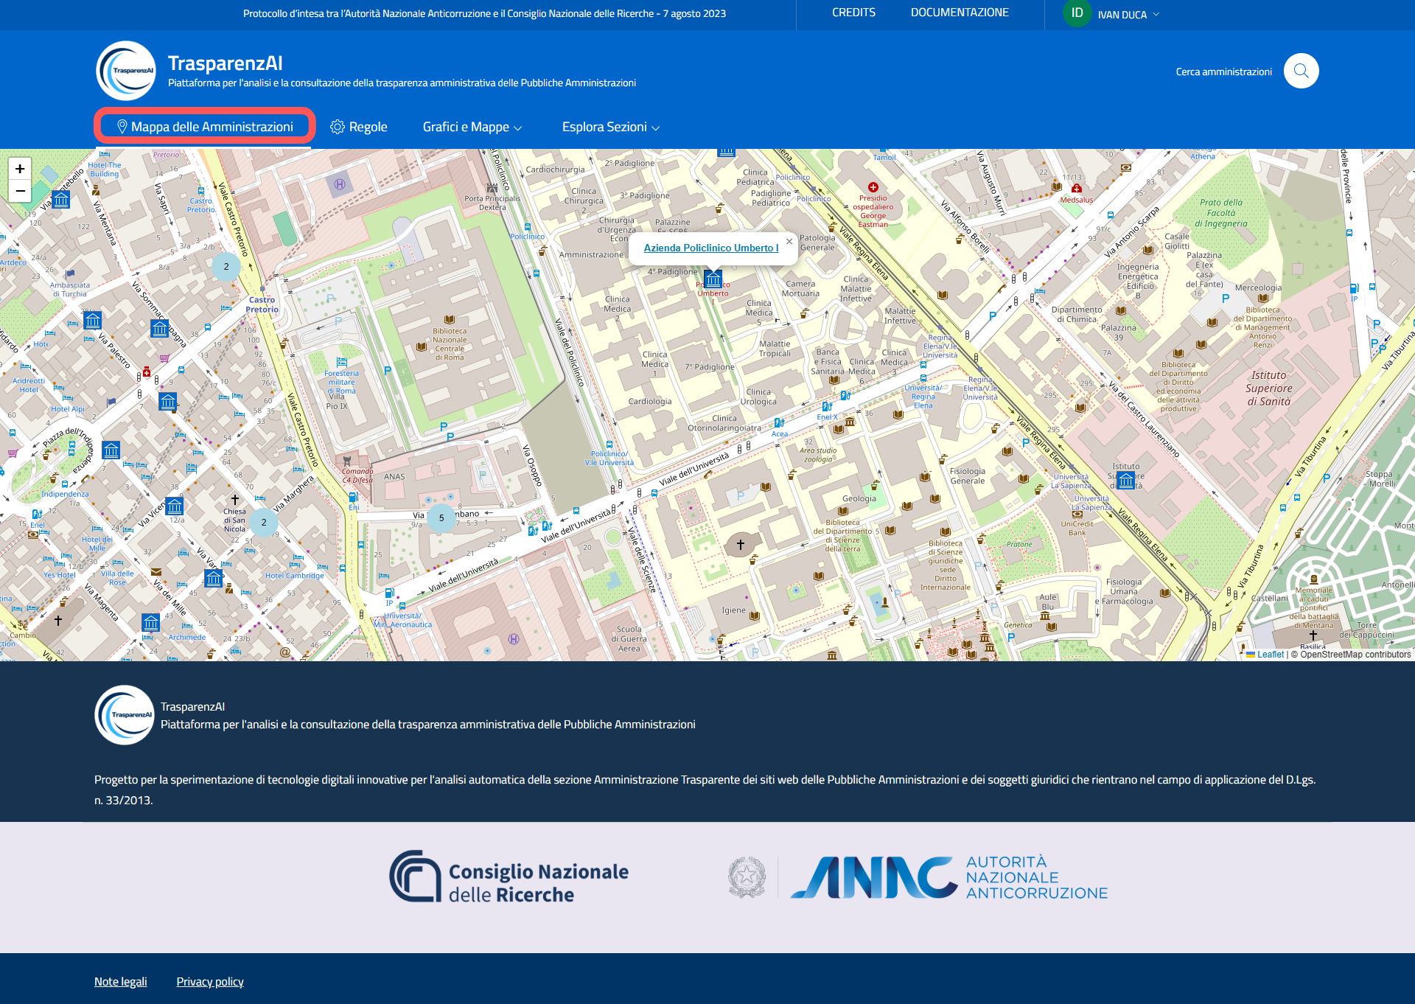Select the marker below Ambasciata di Turchia
This screenshot has width=1415, height=1004.
click(92, 321)
